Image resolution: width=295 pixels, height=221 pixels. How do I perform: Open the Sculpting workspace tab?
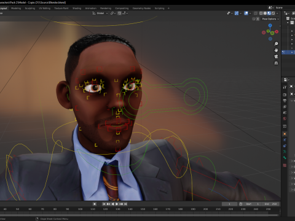[x=30, y=8]
